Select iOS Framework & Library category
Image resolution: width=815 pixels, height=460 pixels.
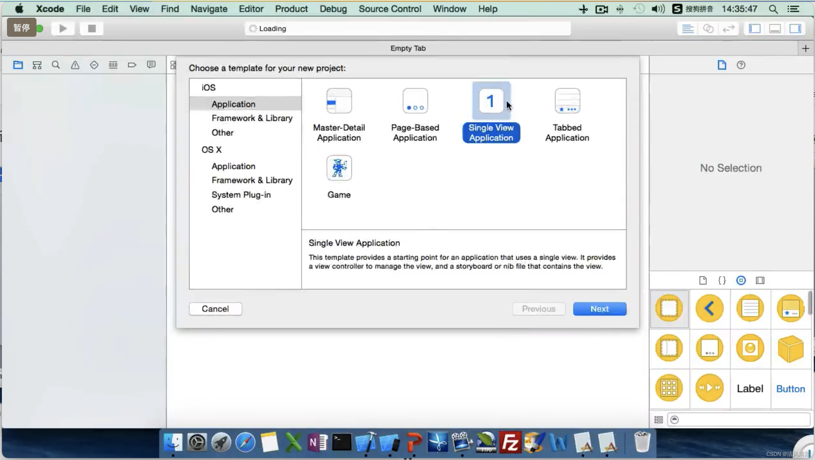[x=252, y=118]
